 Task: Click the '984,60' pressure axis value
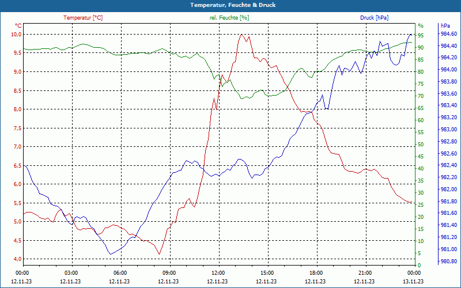(449, 34)
